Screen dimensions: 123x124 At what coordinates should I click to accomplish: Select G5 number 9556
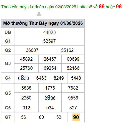click(73, 98)
